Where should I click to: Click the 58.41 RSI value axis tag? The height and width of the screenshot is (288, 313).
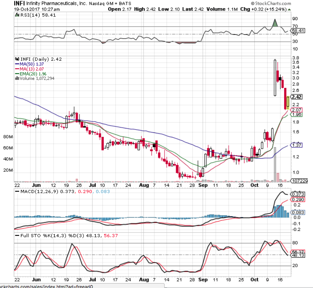pos(298,30)
